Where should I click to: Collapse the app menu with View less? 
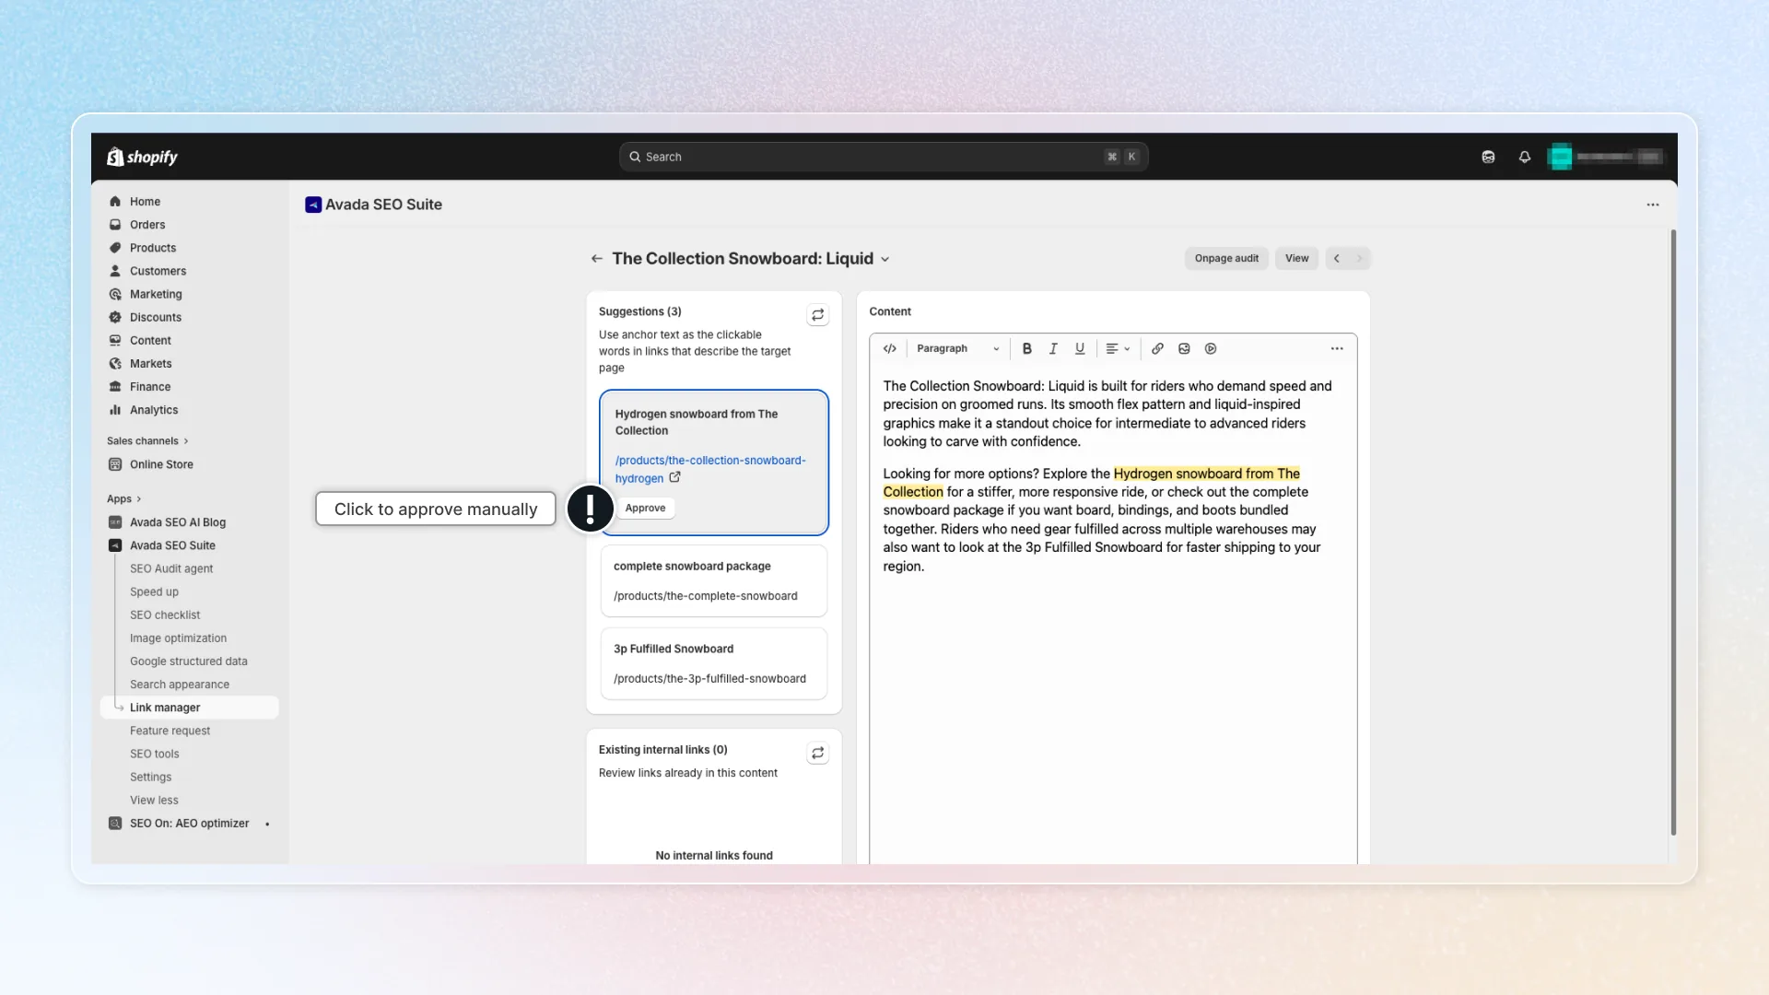(x=154, y=800)
